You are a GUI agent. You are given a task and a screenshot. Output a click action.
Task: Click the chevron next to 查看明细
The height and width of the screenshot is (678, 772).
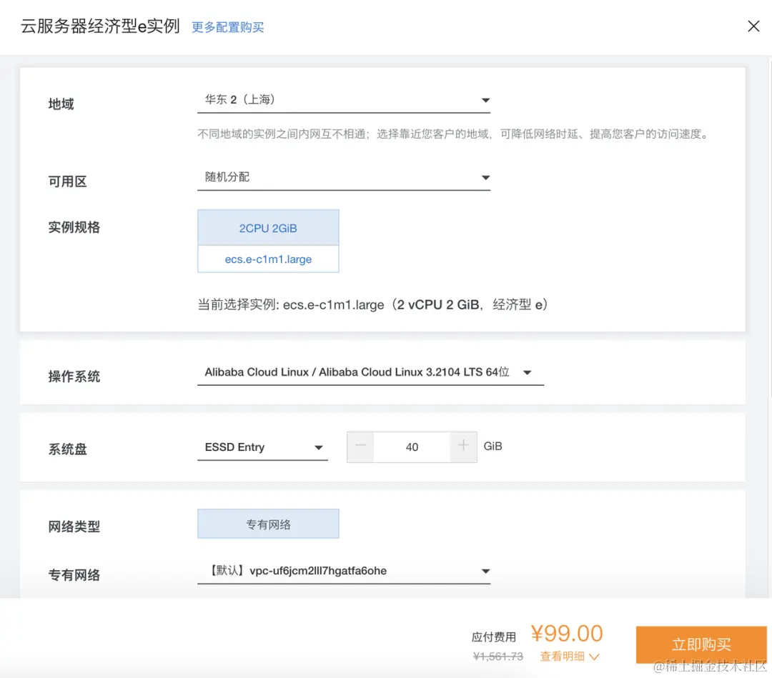pos(595,656)
